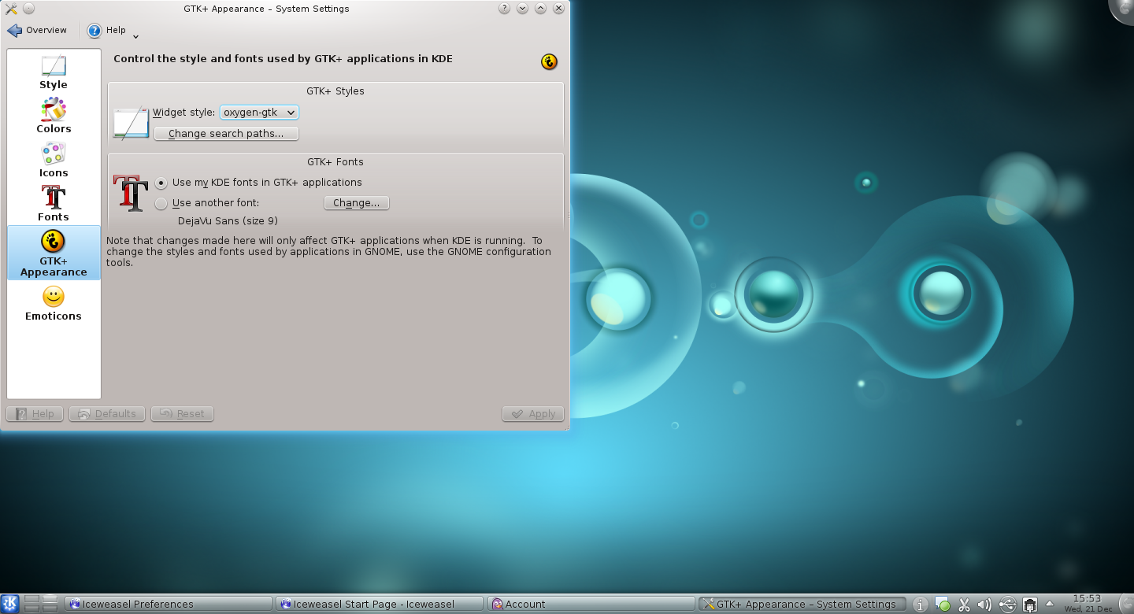
Task: Click Change search paths button
Action: (x=226, y=134)
